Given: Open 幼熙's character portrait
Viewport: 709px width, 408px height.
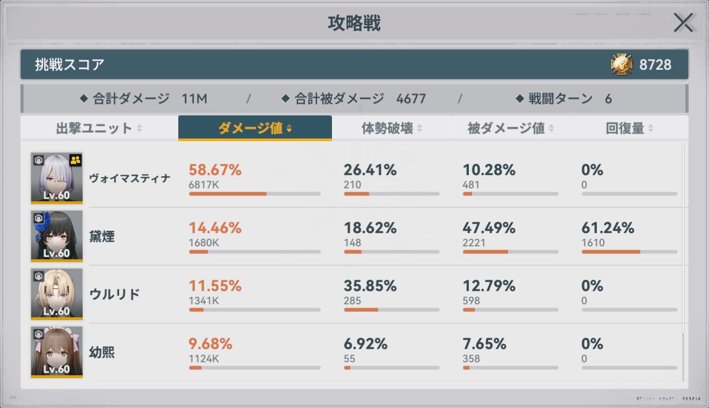Looking at the screenshot, I should [57, 352].
